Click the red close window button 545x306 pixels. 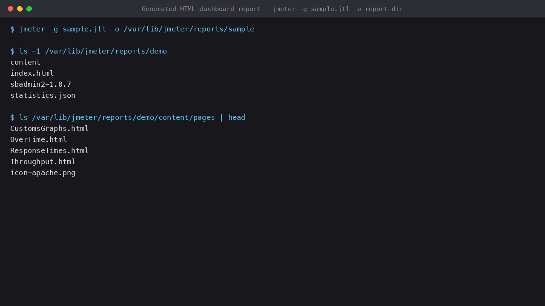tap(10, 8)
